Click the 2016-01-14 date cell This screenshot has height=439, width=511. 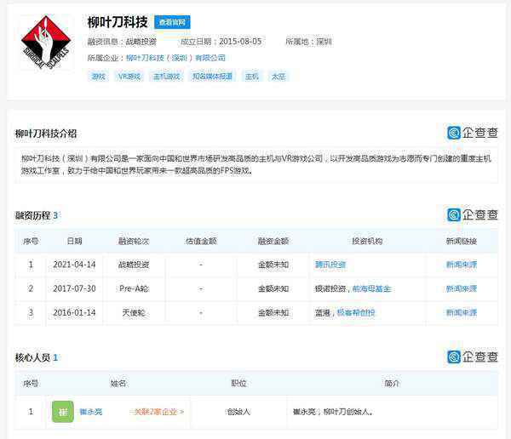coord(74,313)
